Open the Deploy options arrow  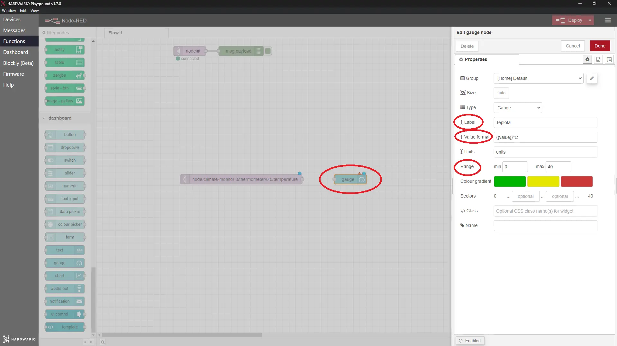click(590, 20)
